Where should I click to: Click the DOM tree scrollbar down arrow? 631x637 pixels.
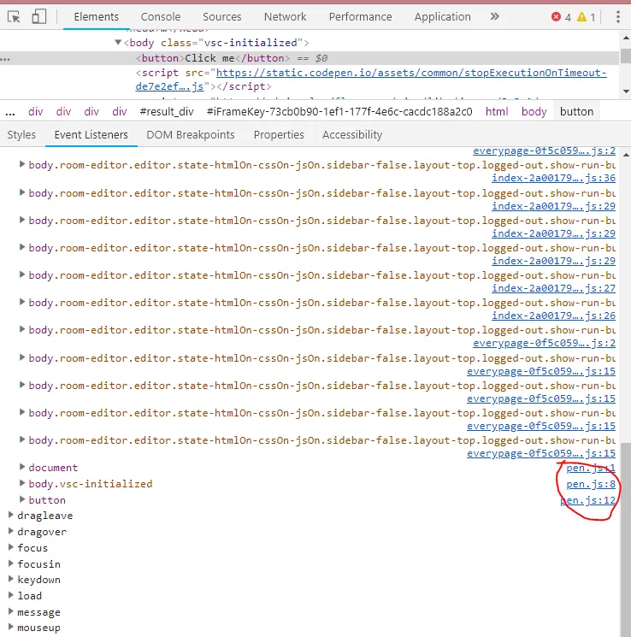coord(626,91)
